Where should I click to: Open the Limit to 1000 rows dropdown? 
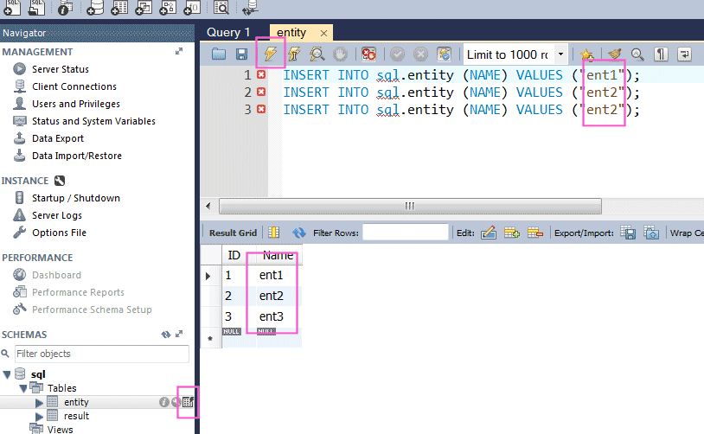click(560, 54)
